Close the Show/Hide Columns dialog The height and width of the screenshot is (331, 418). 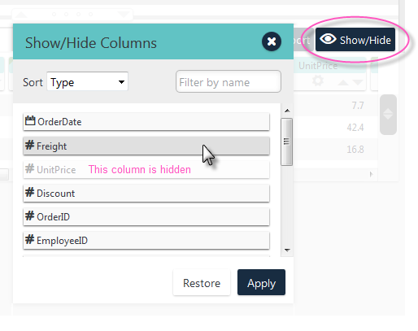point(272,41)
